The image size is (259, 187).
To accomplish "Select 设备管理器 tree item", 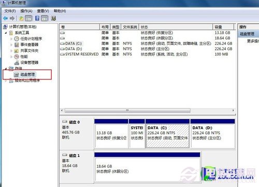I will 30,62.
